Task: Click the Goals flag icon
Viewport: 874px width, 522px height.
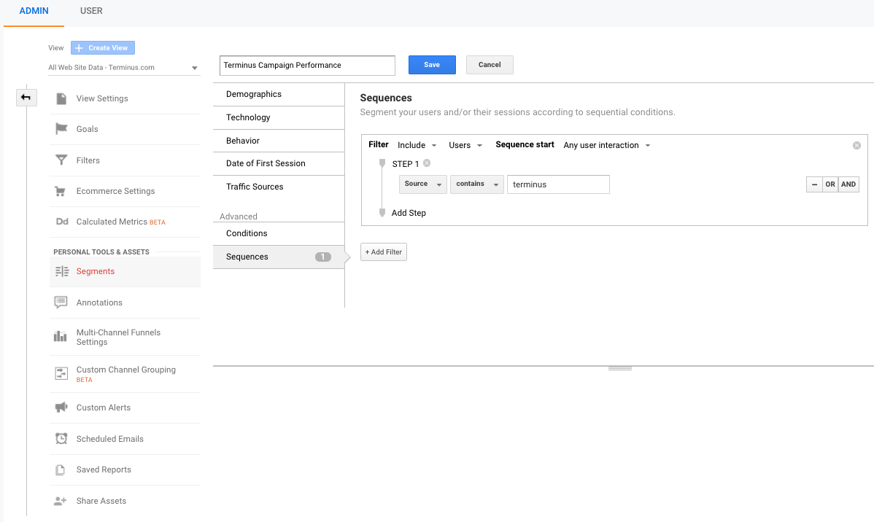Action: point(61,129)
